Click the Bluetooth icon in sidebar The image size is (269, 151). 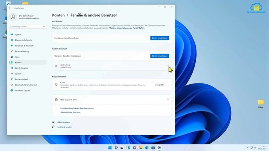point(12,40)
